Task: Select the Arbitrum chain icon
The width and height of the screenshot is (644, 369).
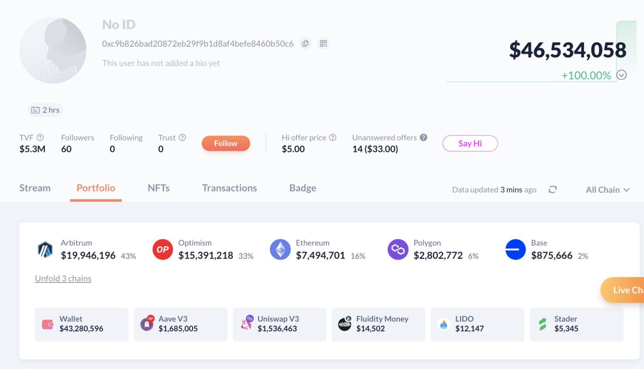Action: tap(45, 249)
